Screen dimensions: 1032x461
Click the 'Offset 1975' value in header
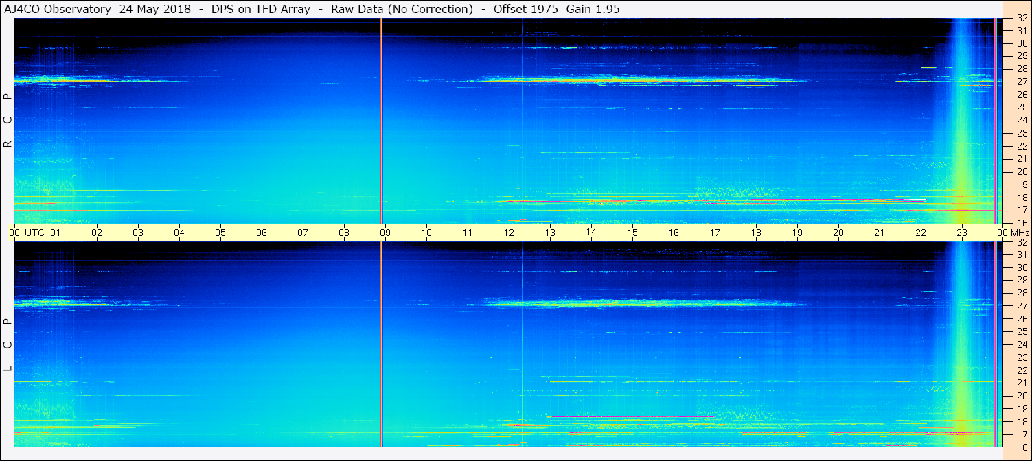click(x=526, y=9)
